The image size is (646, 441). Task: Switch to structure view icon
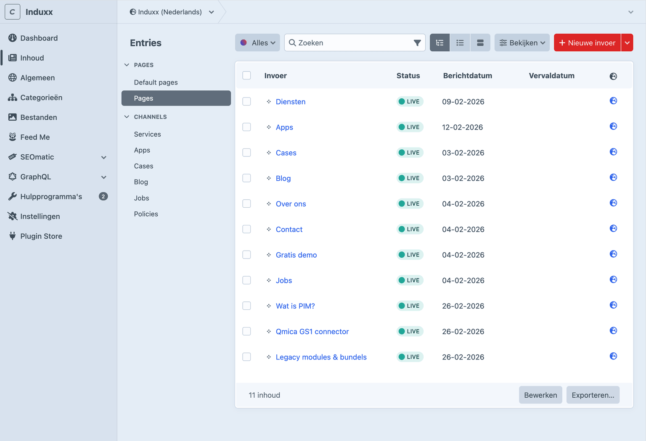439,43
